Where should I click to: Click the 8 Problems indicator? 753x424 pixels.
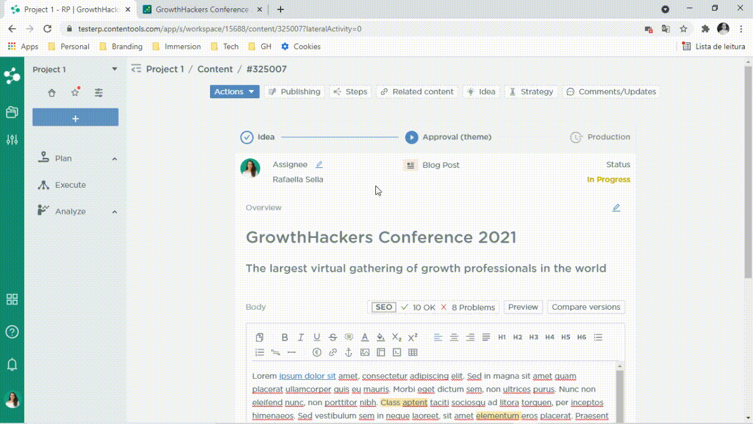click(x=468, y=307)
